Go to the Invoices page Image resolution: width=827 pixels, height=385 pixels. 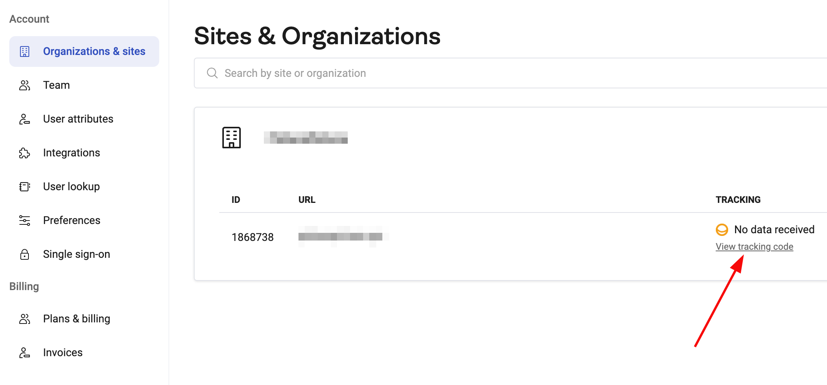(x=63, y=352)
